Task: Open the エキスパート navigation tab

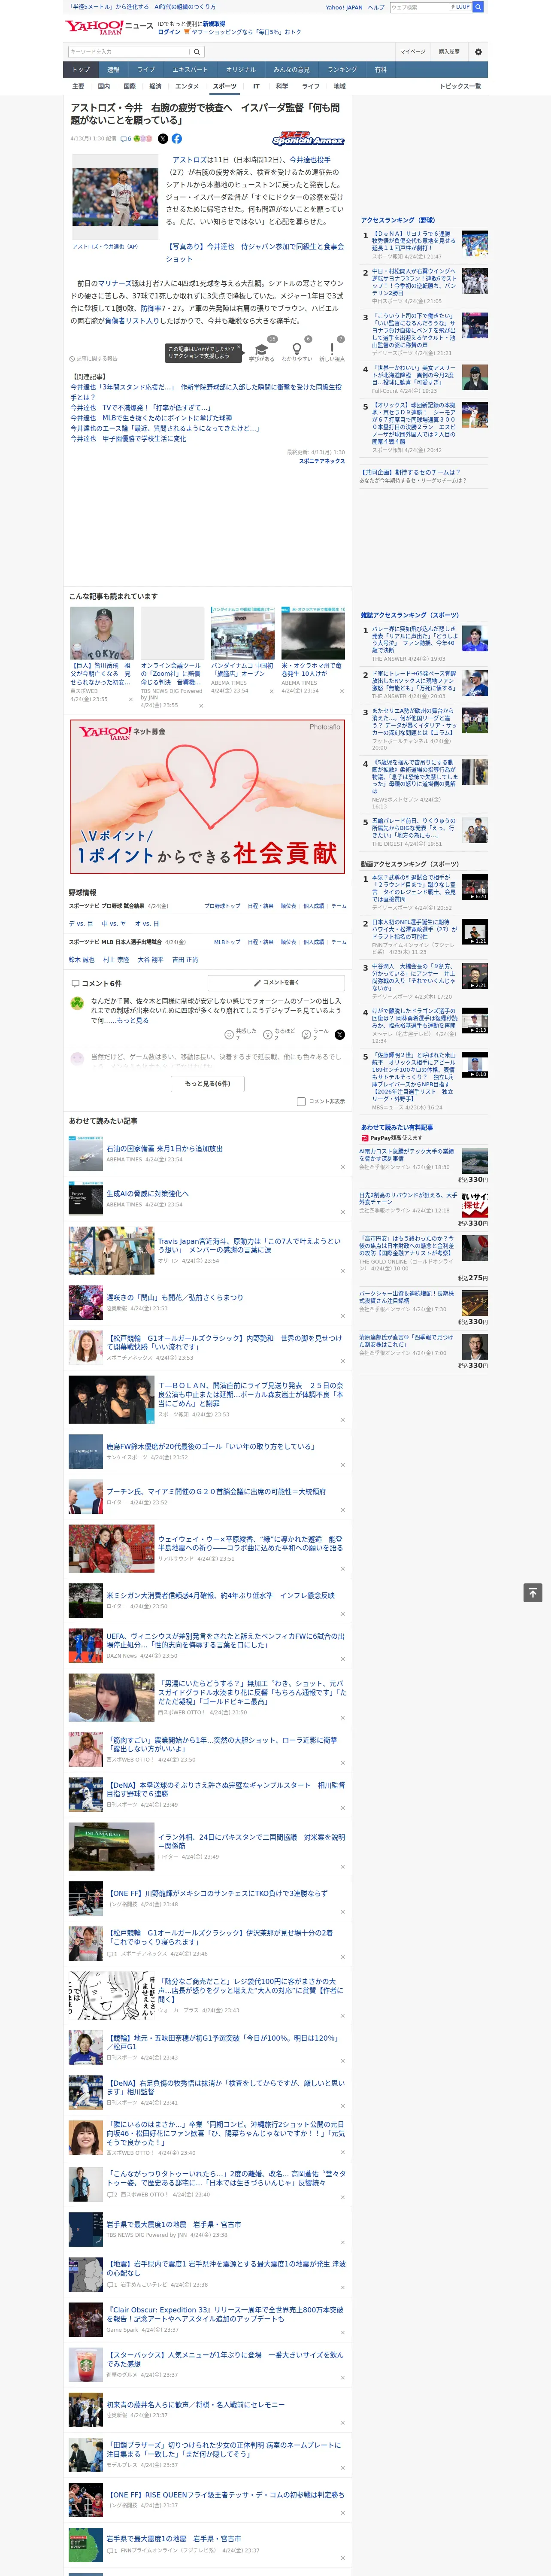Action: pos(190,70)
